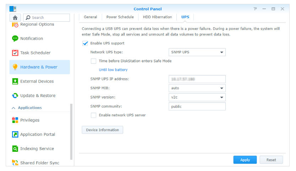Maximize the Control Panel window
Screen dimensions: 296x171
(x=273, y=9)
